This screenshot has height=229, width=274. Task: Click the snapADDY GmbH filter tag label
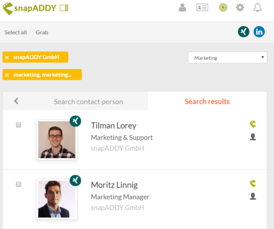coord(36,57)
